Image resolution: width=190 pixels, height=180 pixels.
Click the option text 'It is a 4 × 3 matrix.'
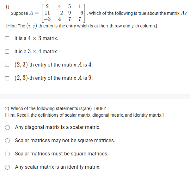[36, 38]
